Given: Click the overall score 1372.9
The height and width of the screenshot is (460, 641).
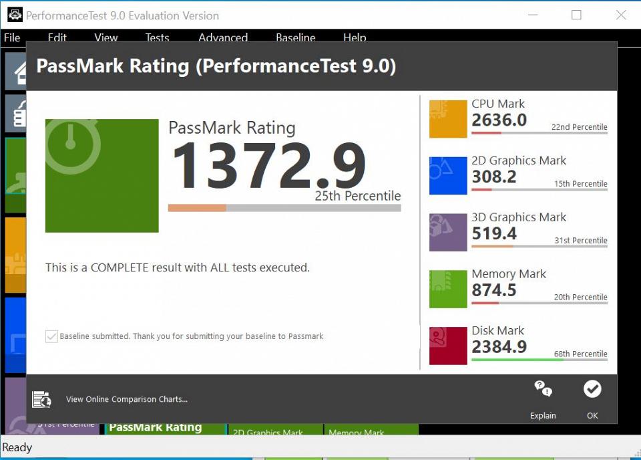Looking at the screenshot, I should tap(269, 166).
